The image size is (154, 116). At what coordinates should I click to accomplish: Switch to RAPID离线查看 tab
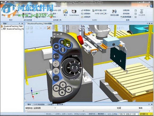click(x=39, y=104)
